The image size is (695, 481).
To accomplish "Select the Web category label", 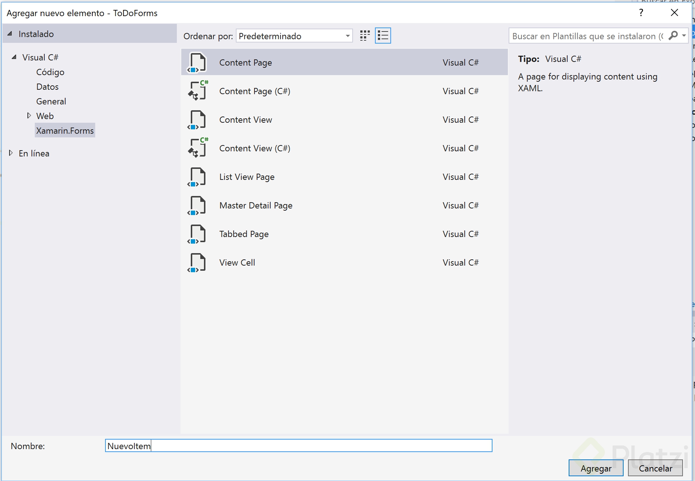I will coord(45,116).
